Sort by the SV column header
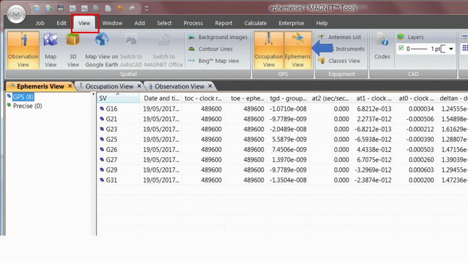 118,98
